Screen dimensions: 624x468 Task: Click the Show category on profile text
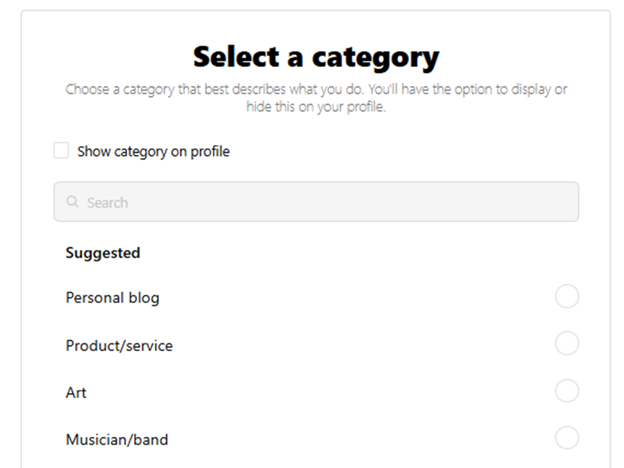153,151
